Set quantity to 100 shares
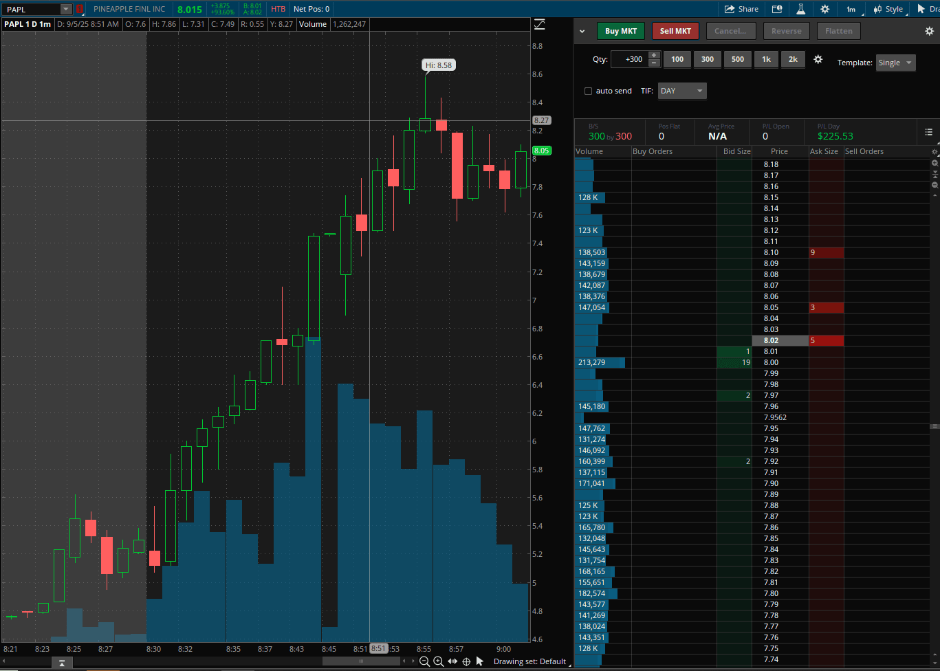Image resolution: width=940 pixels, height=671 pixels. pos(677,59)
